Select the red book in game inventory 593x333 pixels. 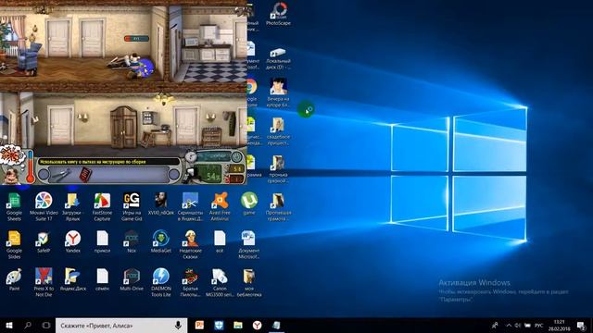click(x=85, y=175)
